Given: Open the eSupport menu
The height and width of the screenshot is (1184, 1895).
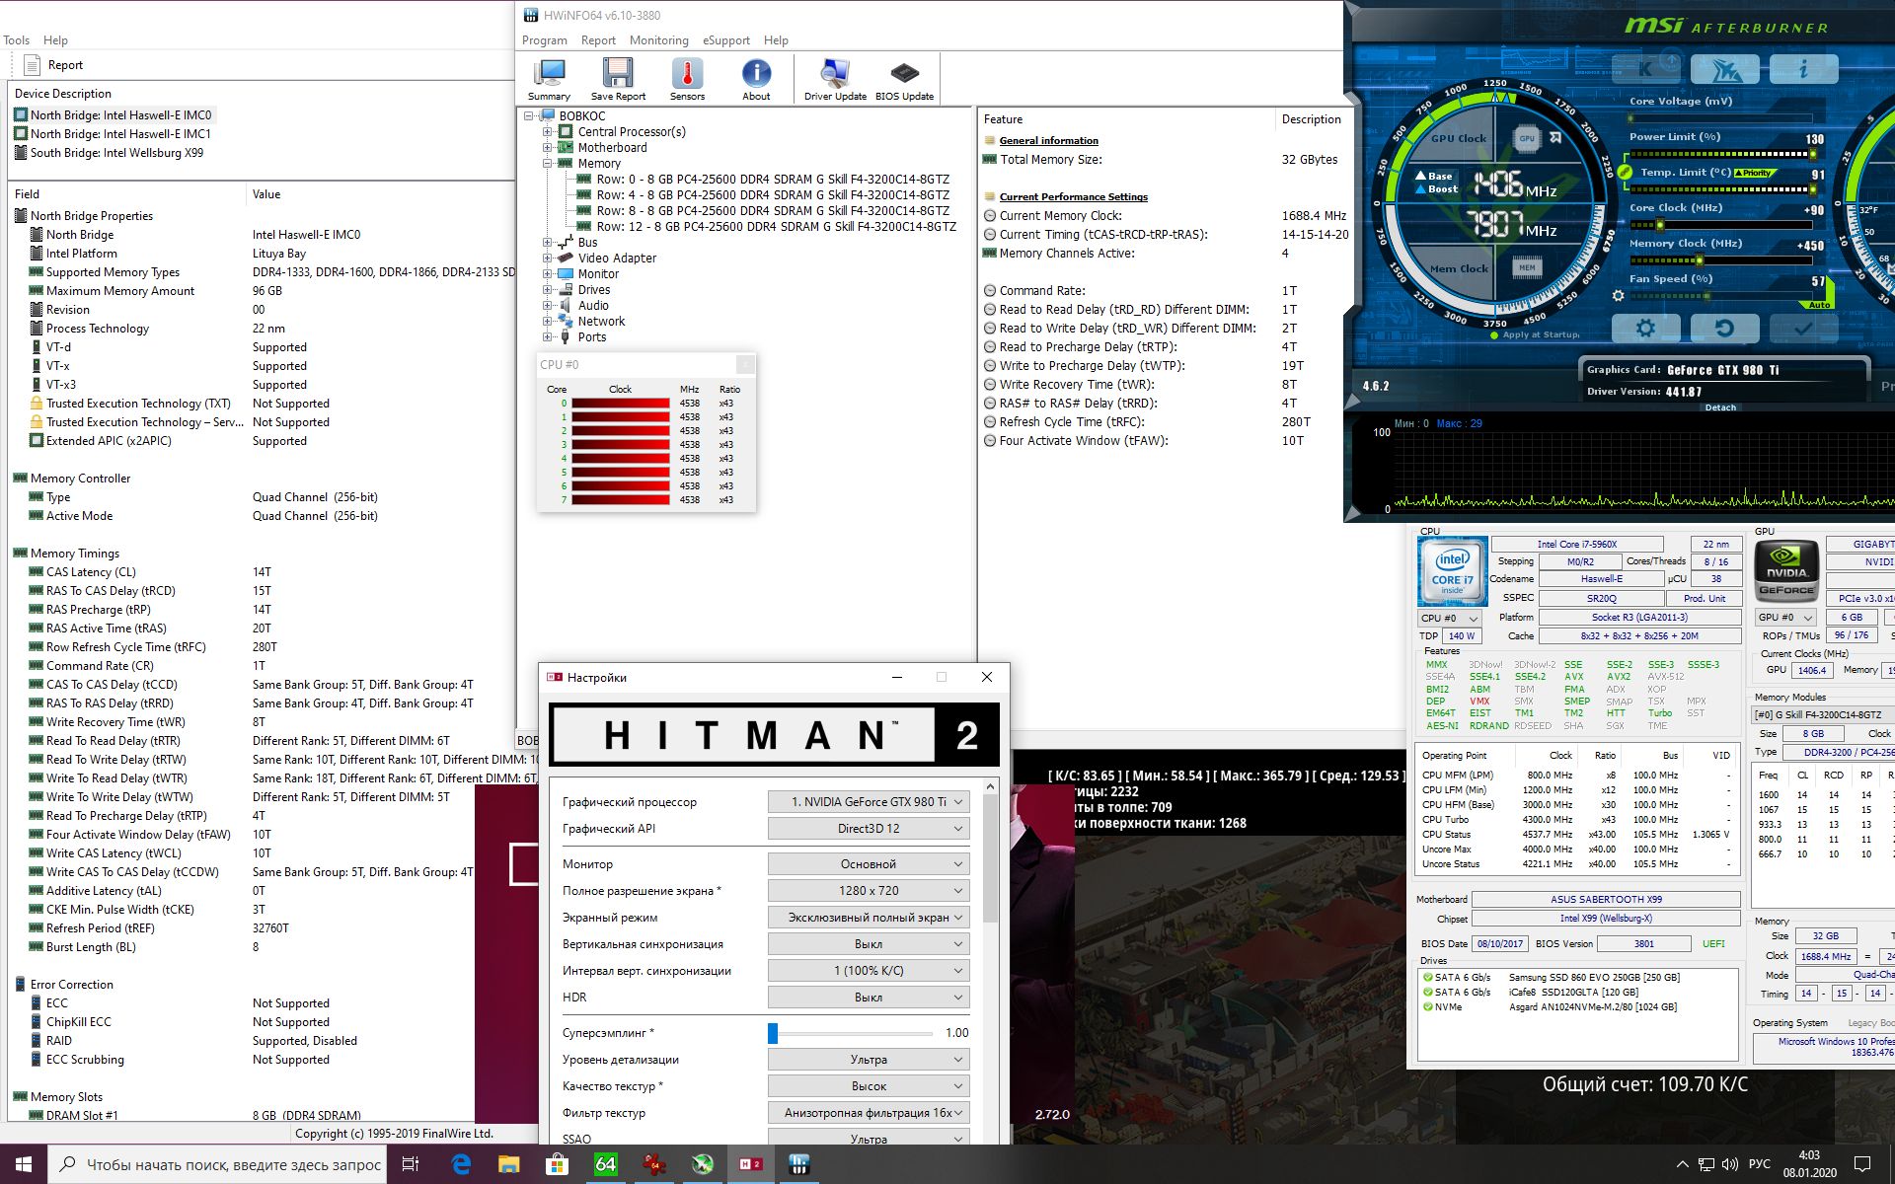Looking at the screenshot, I should point(725,40).
